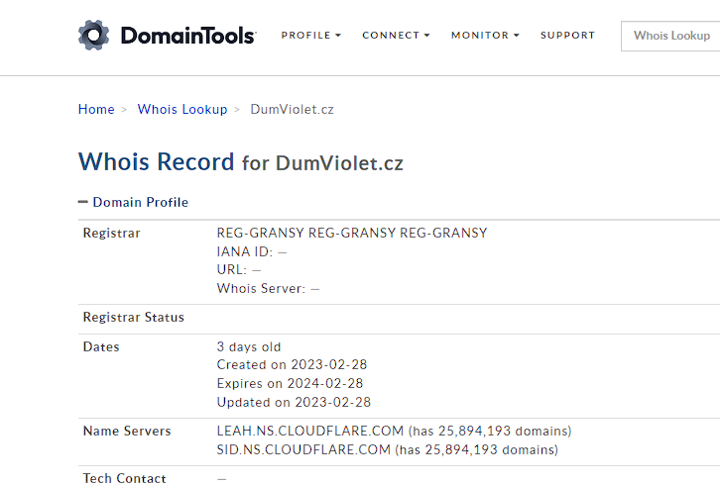Click the Whois Server line
720x485 pixels.
pos(268,288)
